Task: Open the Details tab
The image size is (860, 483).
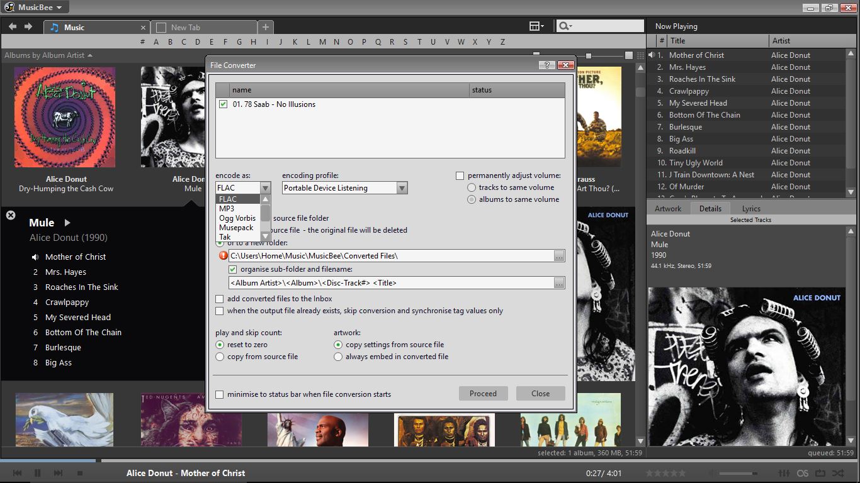Action: (710, 208)
